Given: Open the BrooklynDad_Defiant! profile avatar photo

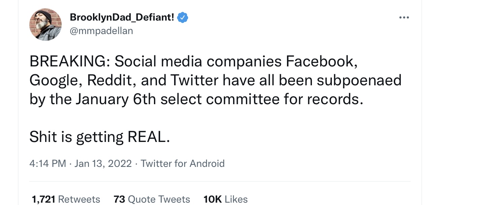Looking at the screenshot, I should pos(45,25).
